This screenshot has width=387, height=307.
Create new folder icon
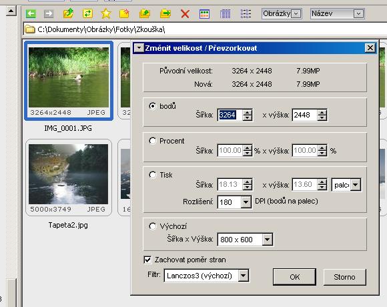124,13
